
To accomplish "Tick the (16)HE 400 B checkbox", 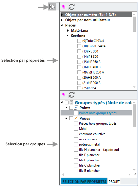I will (x=79, y=67).
